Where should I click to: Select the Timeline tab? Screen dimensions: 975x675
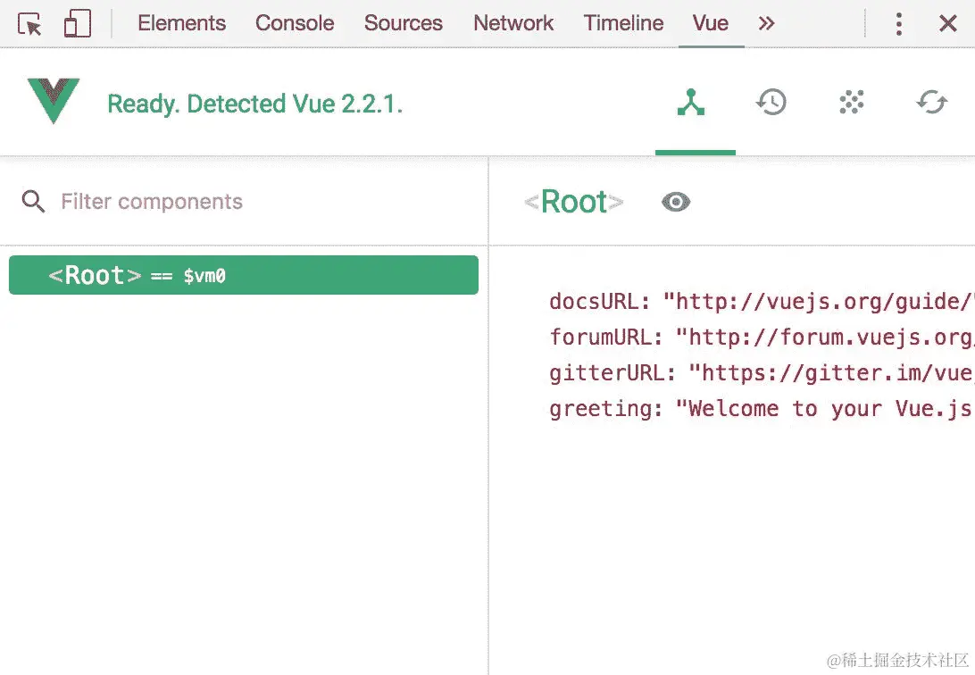tap(623, 23)
